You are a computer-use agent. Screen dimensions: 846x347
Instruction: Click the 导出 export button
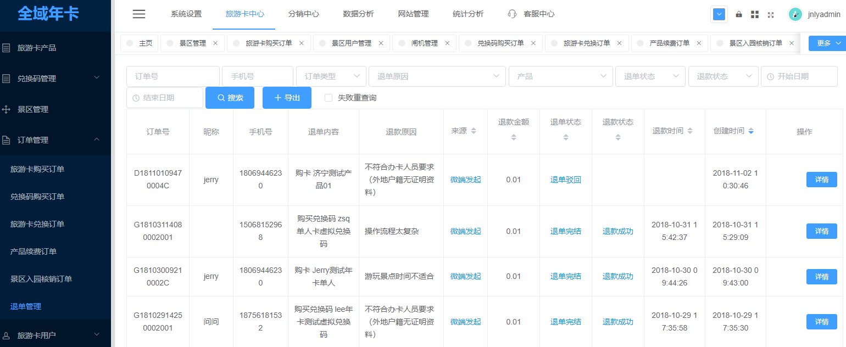click(x=287, y=98)
